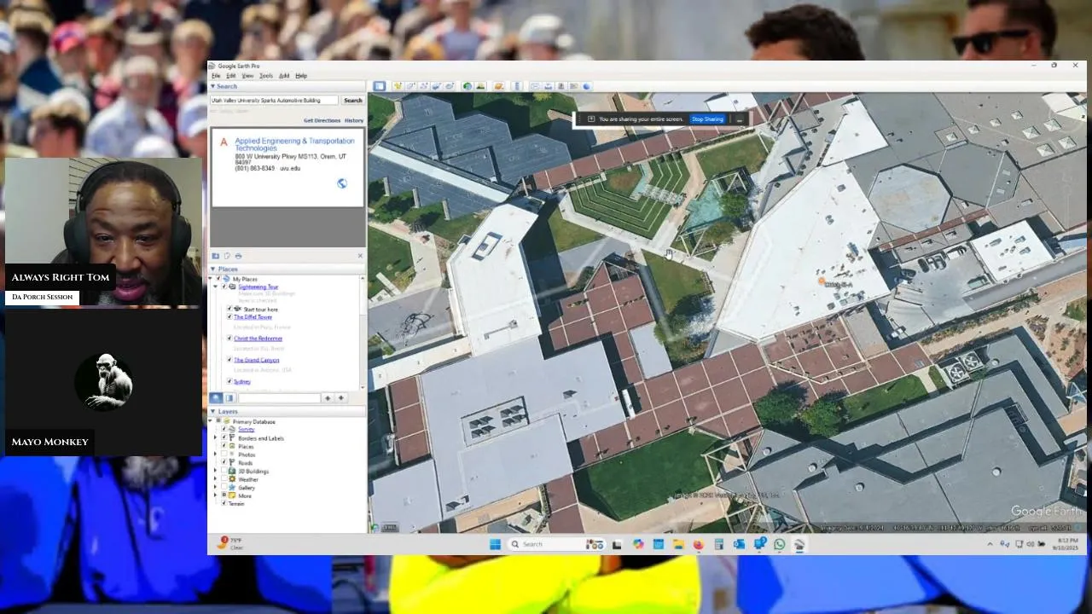Click View in Google Maps icon
The image size is (1092, 614).
[574, 86]
